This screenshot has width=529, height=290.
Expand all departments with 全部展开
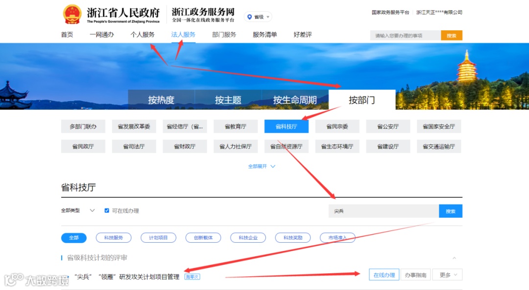[262, 166]
